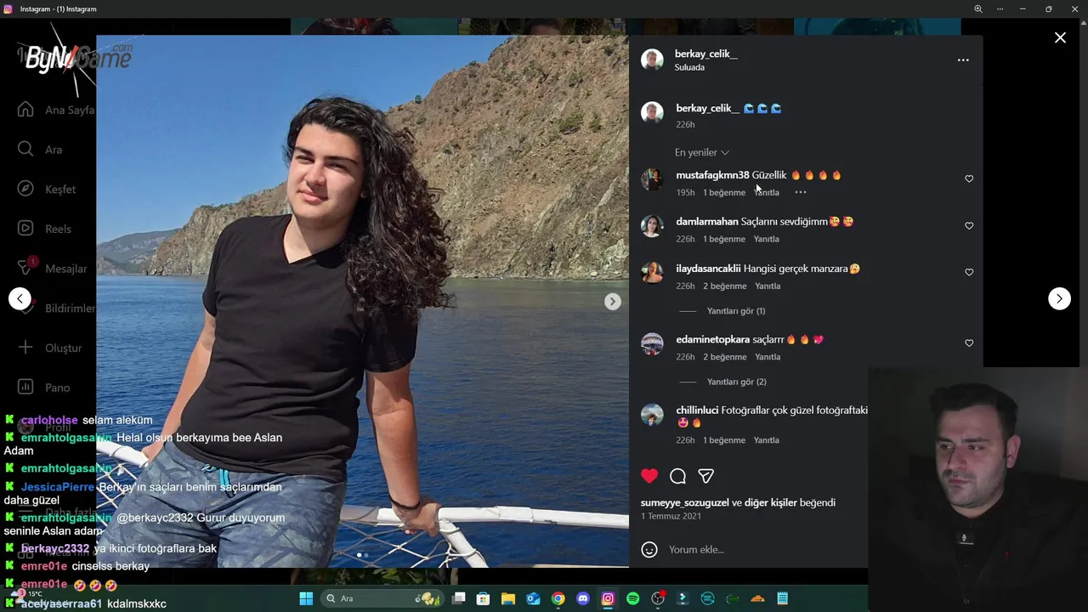
Task: Like damlarmahan's comment
Action: (x=969, y=225)
